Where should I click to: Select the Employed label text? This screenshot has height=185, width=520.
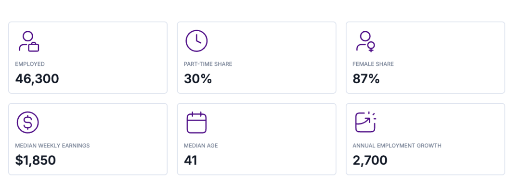pyautogui.click(x=30, y=64)
